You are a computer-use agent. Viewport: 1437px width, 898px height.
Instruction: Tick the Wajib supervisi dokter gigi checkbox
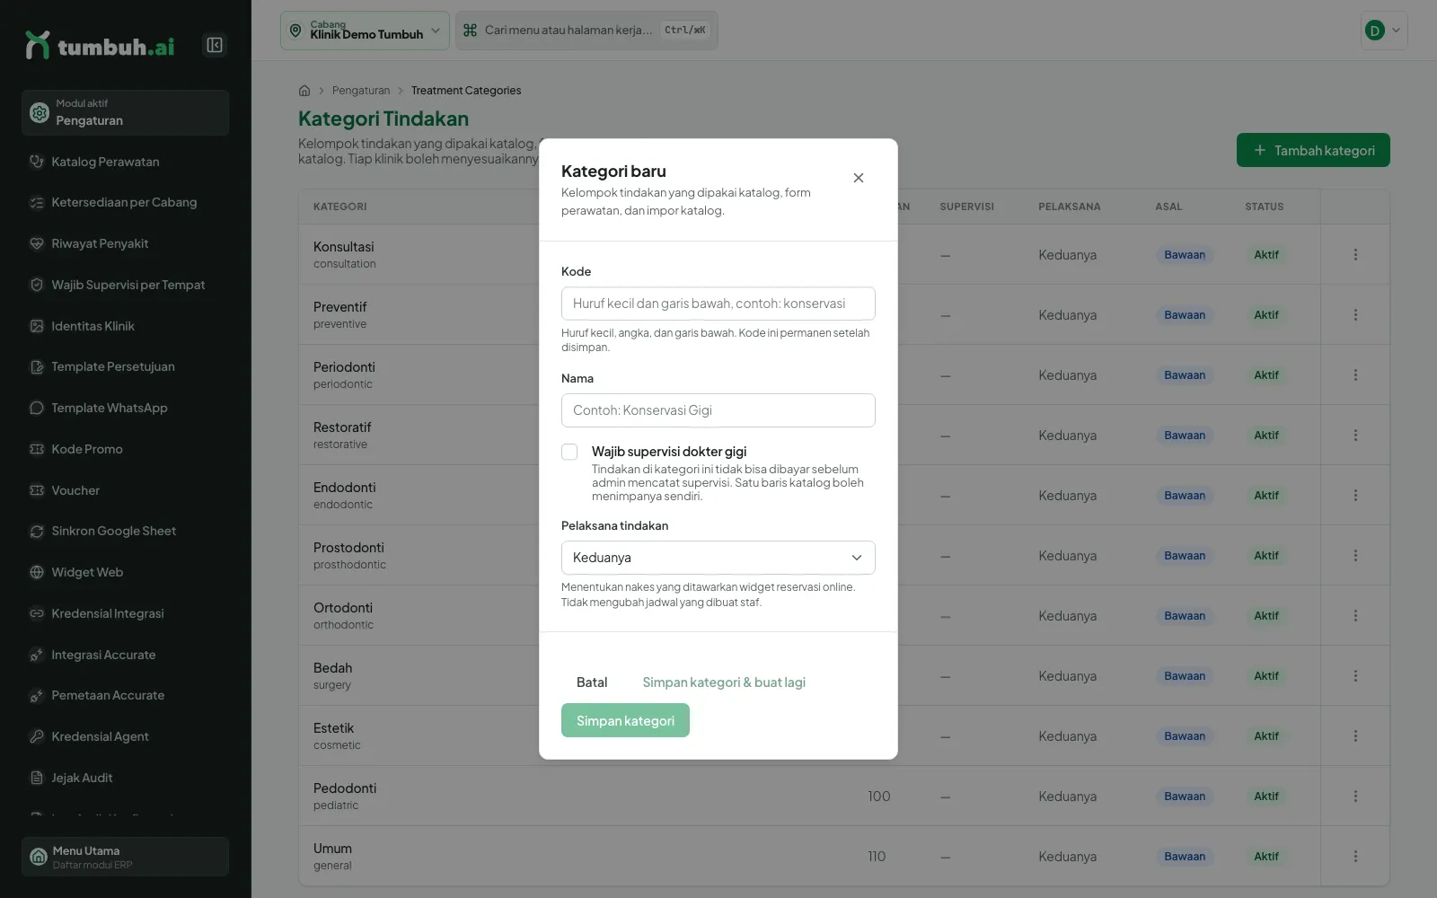(569, 452)
